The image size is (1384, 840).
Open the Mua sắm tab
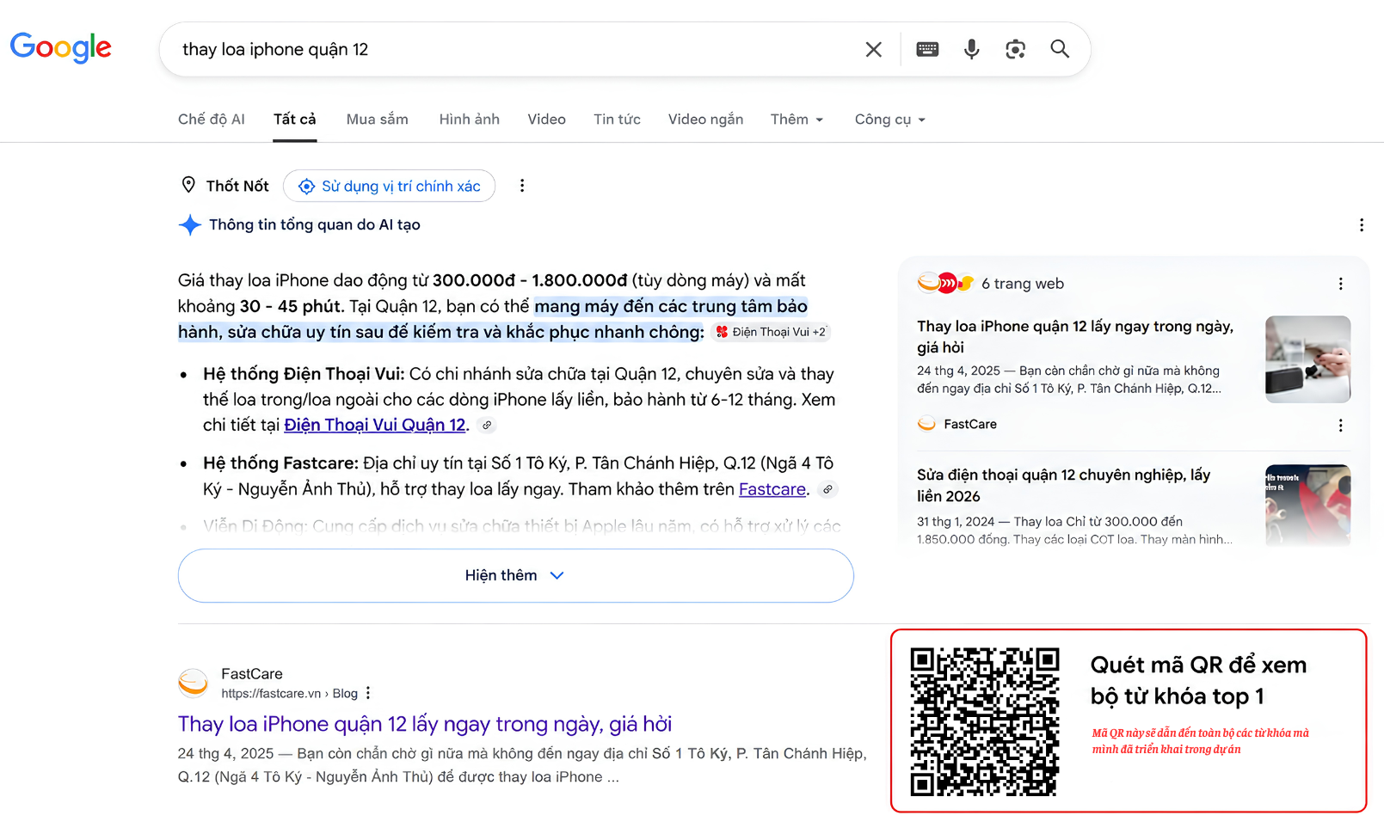click(378, 120)
